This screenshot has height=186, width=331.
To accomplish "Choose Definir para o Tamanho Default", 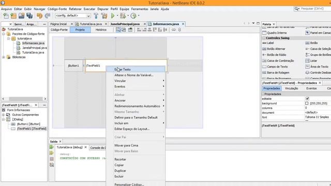I will [x=136, y=117].
